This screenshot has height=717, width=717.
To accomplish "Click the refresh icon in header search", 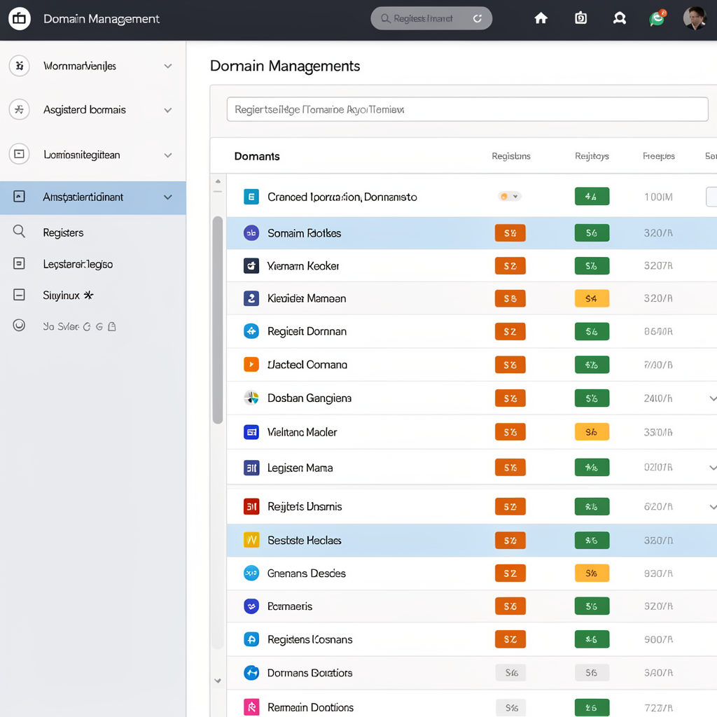I will [478, 18].
